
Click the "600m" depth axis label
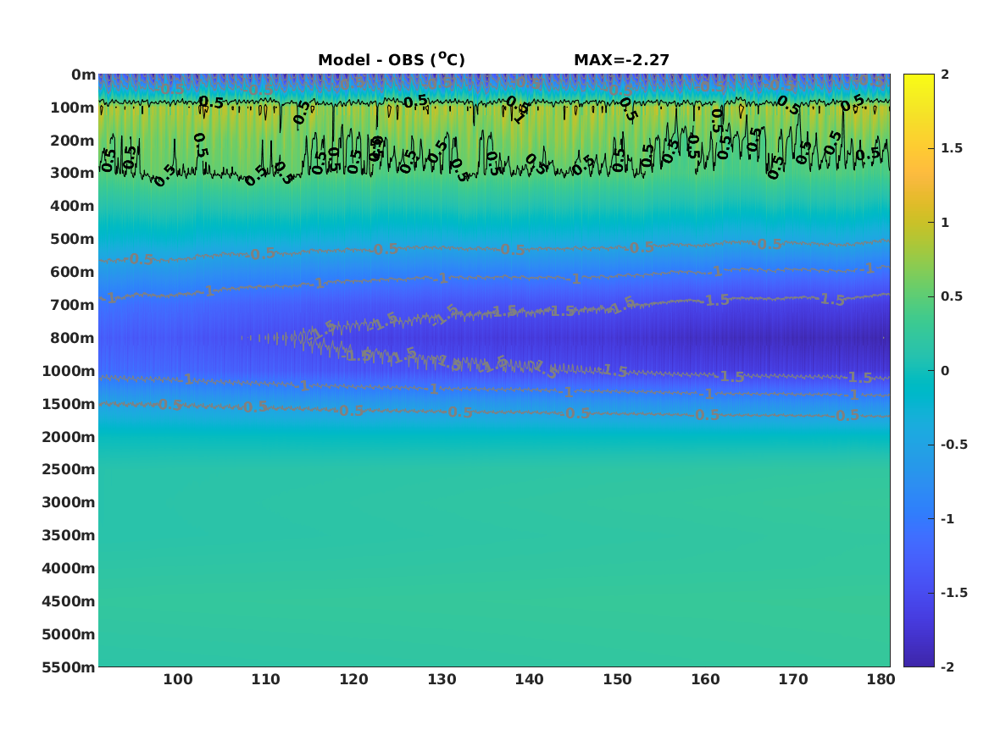(73, 272)
